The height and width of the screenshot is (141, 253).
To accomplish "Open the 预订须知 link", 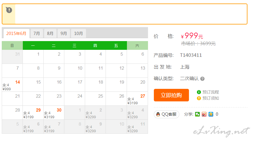I will pyautogui.click(x=211, y=98).
